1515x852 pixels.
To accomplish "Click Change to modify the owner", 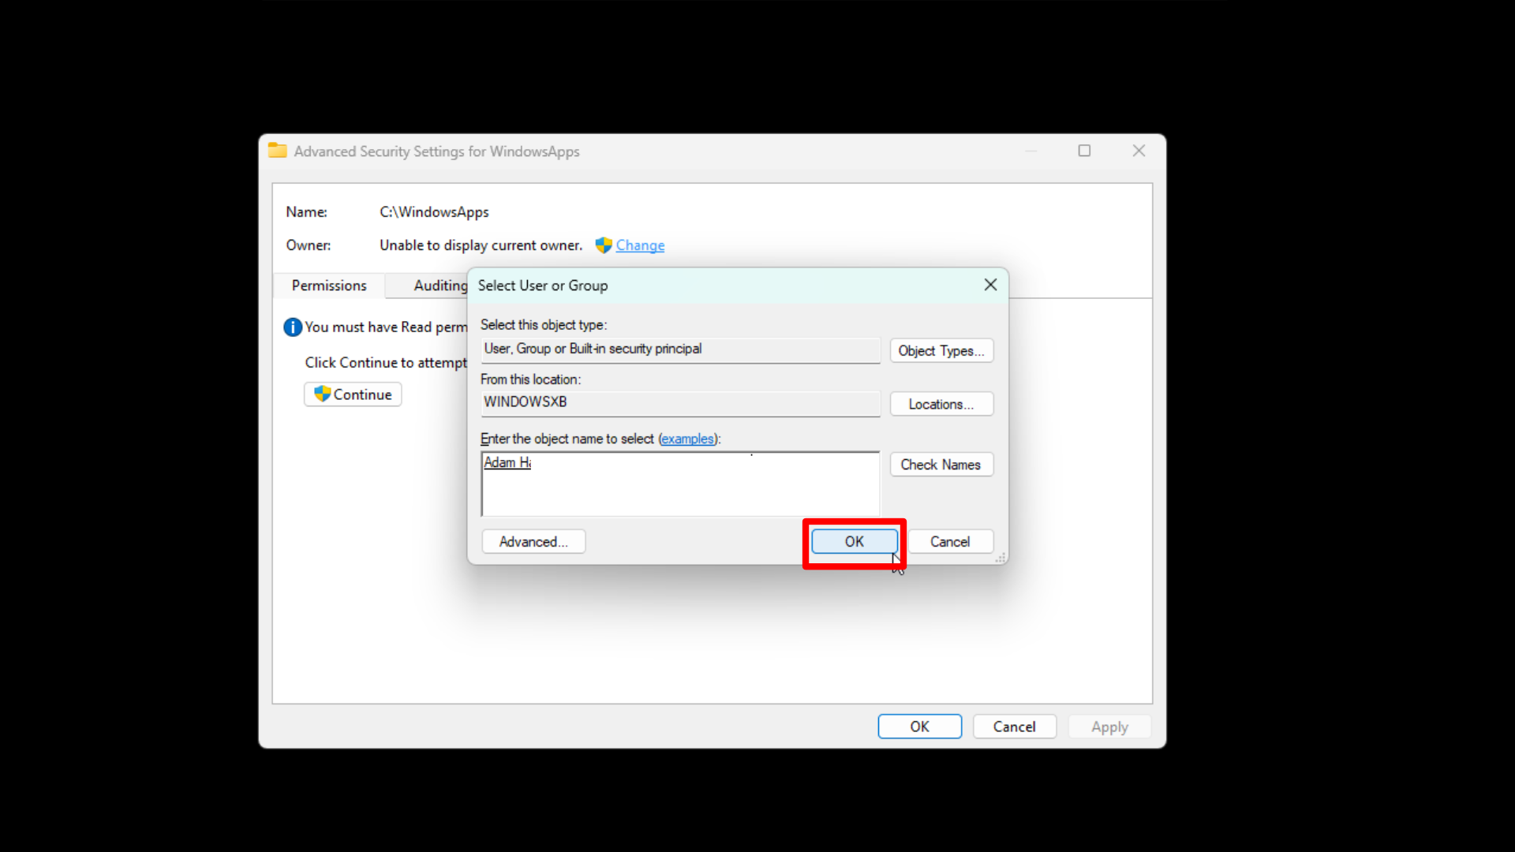I will [639, 245].
